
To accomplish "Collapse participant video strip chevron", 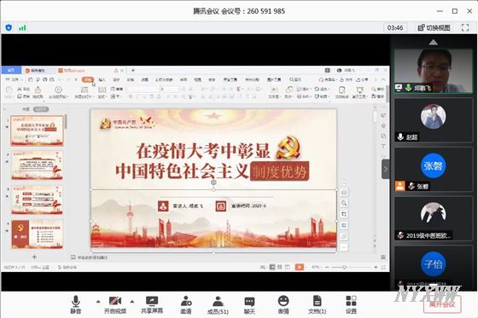I will point(434,43).
